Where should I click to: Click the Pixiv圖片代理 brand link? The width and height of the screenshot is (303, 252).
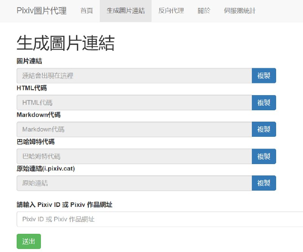(x=42, y=11)
